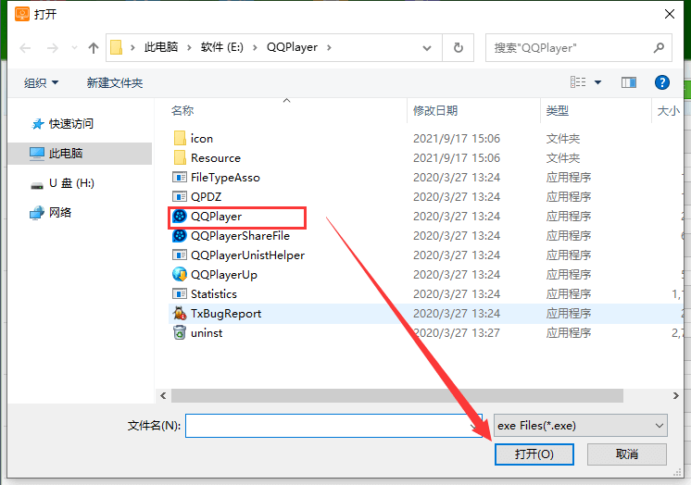The width and height of the screenshot is (691, 485).
Task: Toggle the preview pane icon
Action: click(629, 82)
